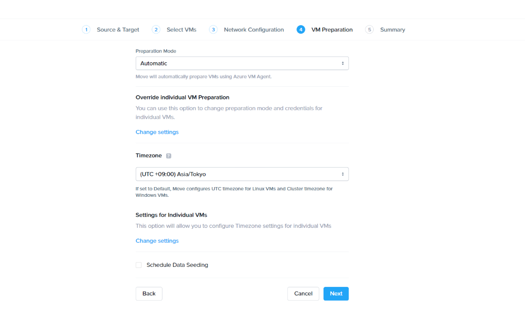Open the Preparation Mode dropdown

[242, 63]
